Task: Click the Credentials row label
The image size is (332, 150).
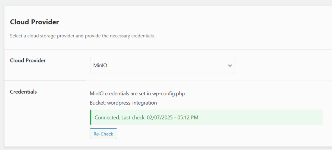Action: tap(23, 92)
